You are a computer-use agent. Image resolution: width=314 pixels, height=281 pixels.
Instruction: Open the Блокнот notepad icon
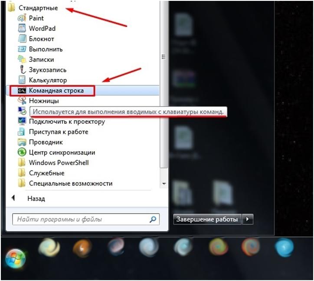pos(22,39)
